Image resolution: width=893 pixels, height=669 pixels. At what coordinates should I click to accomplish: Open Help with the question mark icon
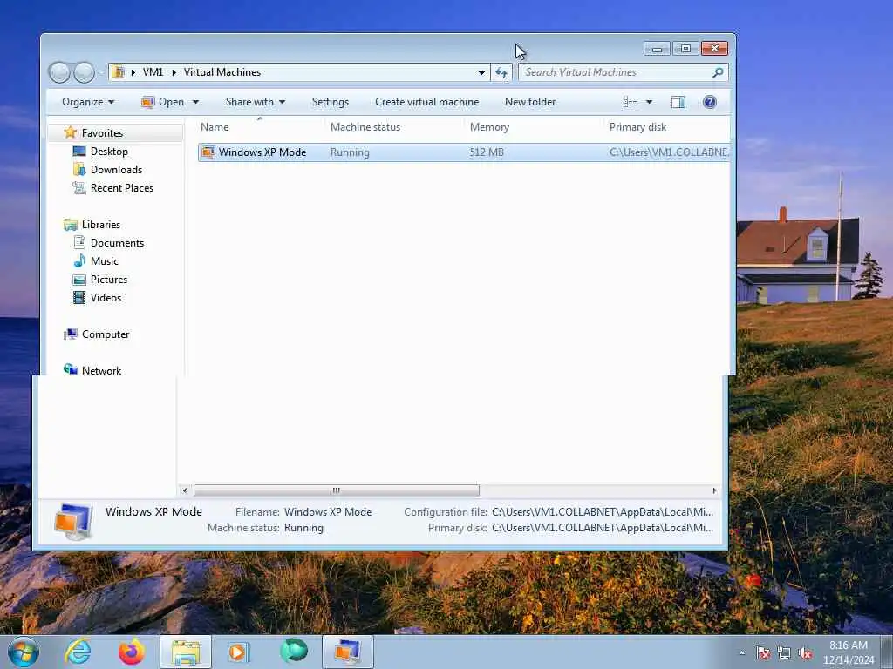tap(710, 102)
